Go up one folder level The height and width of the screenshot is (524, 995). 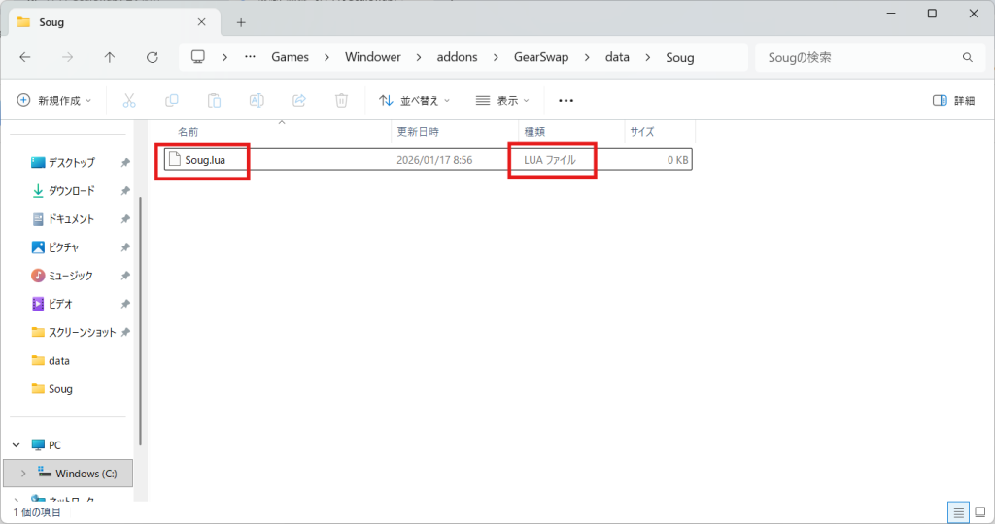click(110, 57)
